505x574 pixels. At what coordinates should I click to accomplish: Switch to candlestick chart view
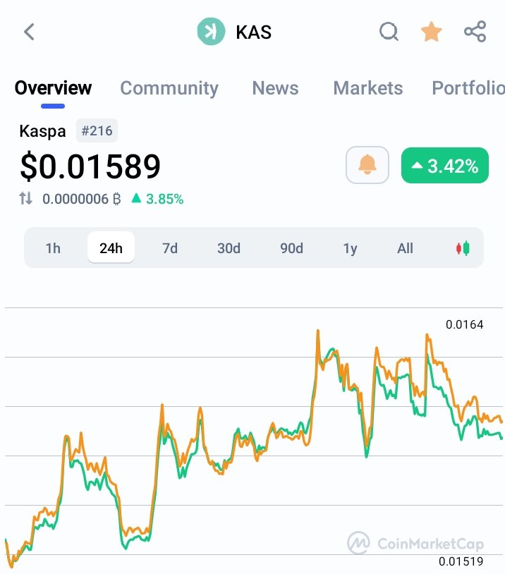pyautogui.click(x=463, y=248)
